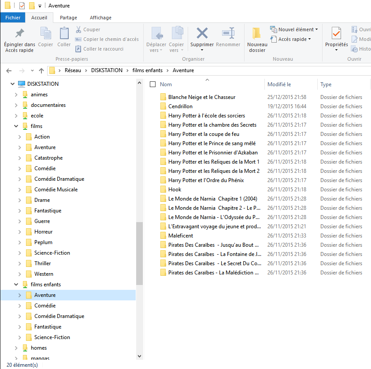Select Fantastique under films enfants
Viewport: 371px width, 369px height.
[48, 327]
